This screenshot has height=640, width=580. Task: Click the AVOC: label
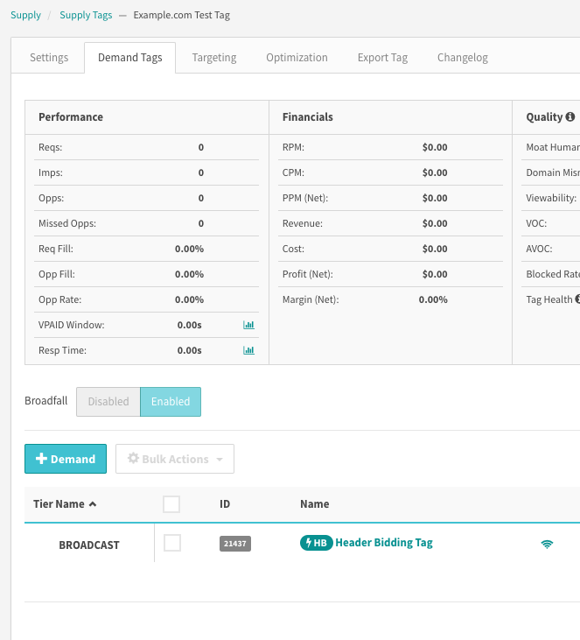click(539, 249)
